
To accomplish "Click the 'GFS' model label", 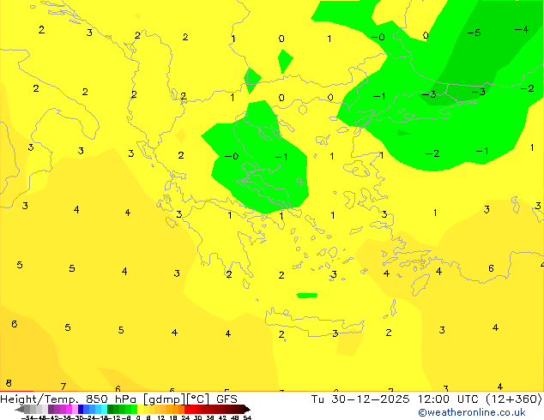I will tap(227, 399).
